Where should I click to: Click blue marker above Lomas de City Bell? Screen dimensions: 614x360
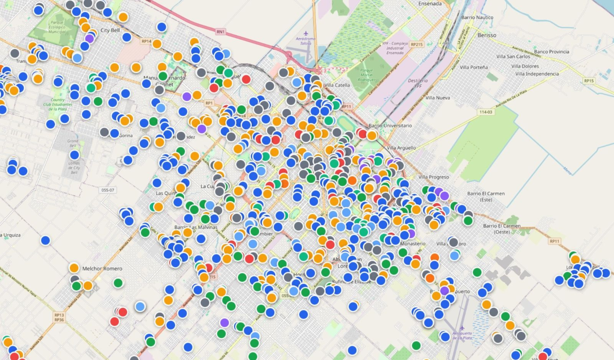click(75, 155)
